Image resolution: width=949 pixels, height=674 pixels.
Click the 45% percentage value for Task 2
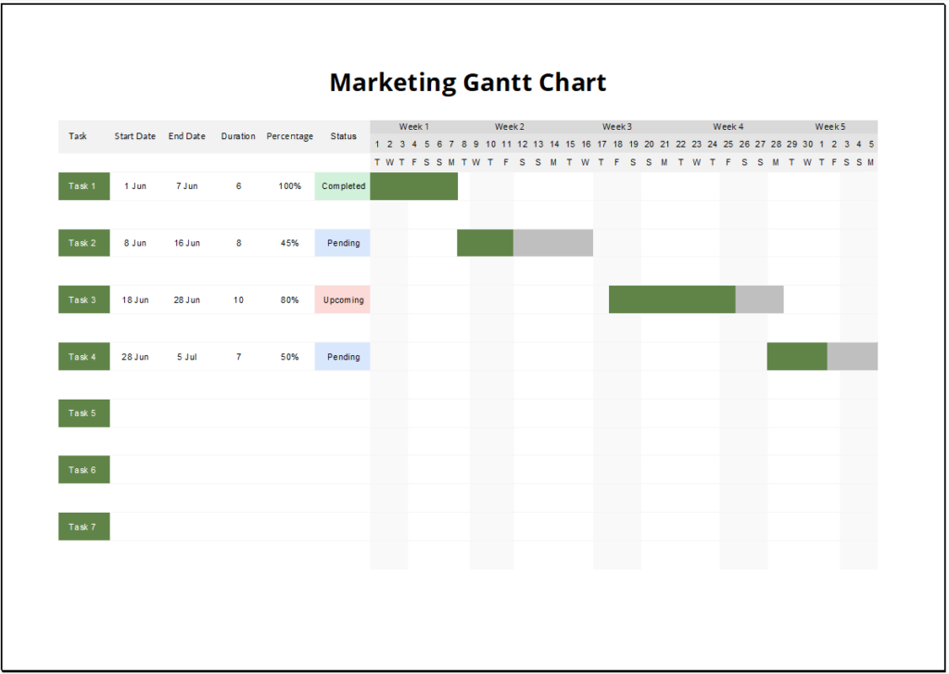pyautogui.click(x=290, y=243)
